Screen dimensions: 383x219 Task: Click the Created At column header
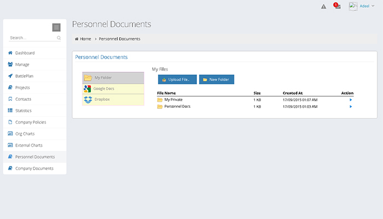[293, 93]
